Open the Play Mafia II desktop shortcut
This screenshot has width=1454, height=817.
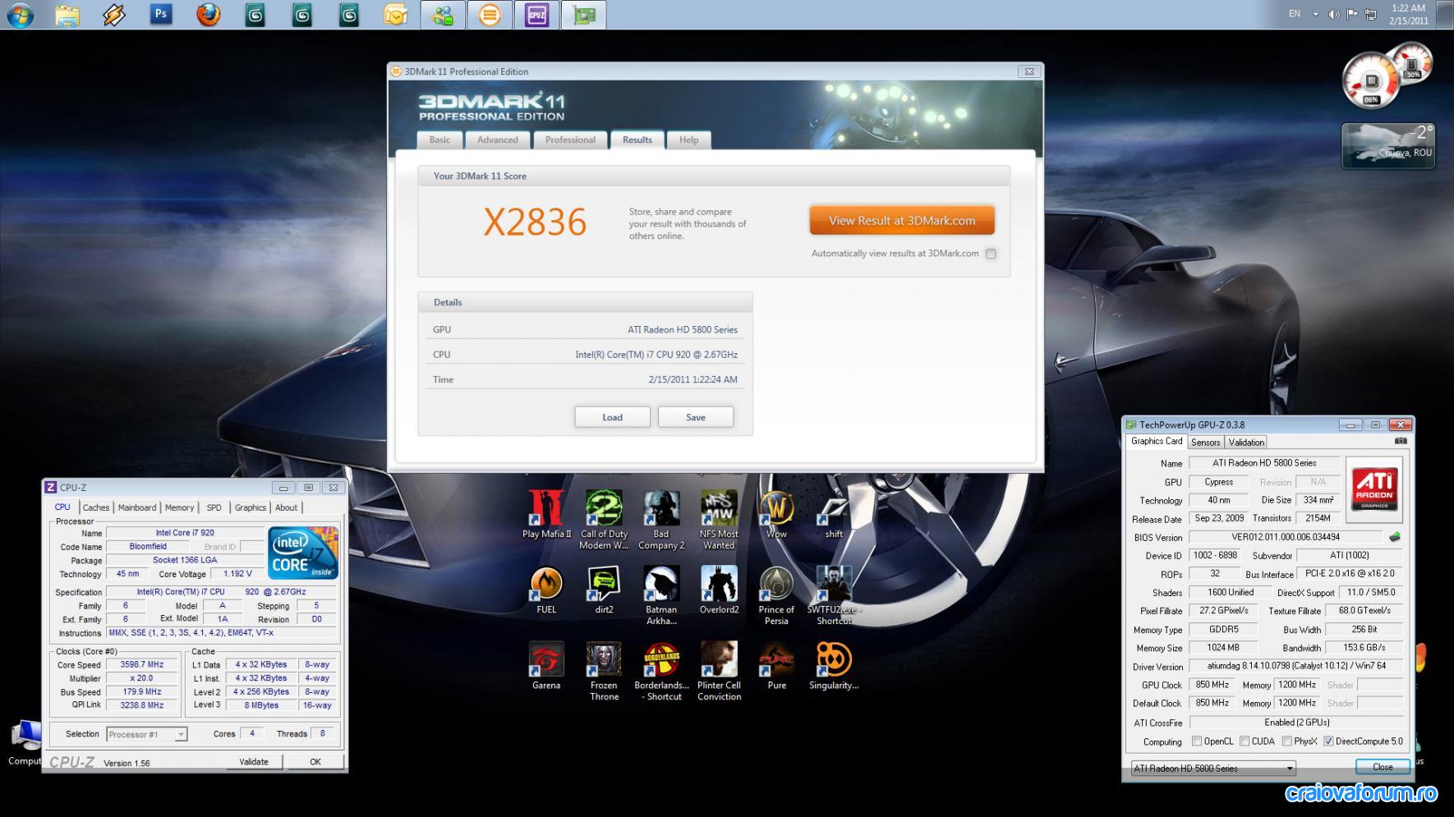(546, 515)
